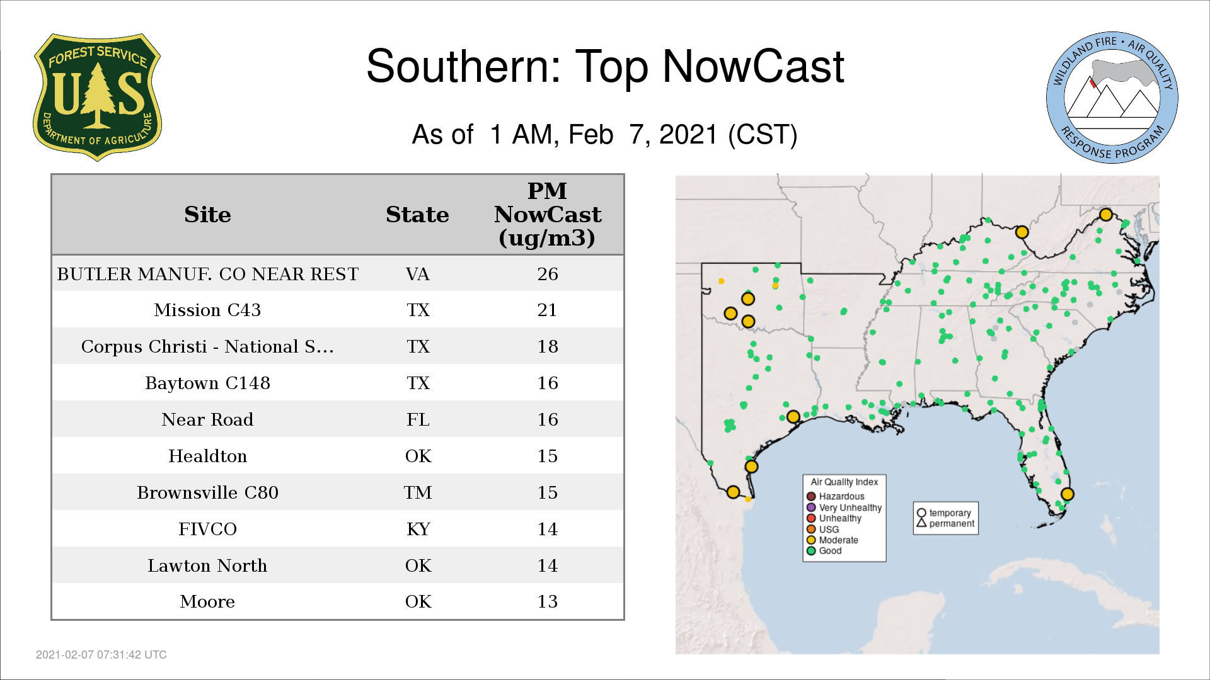This screenshot has width=1210, height=680.
Task: Click the Wildland Fire Air Quality Response Program logo
Action: (x=1112, y=98)
